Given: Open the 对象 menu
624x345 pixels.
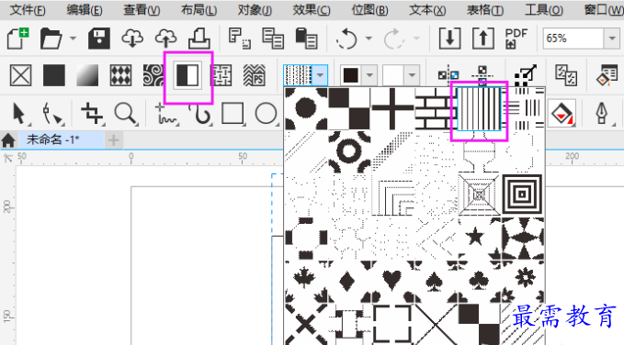Looking at the screenshot, I should (x=255, y=9).
